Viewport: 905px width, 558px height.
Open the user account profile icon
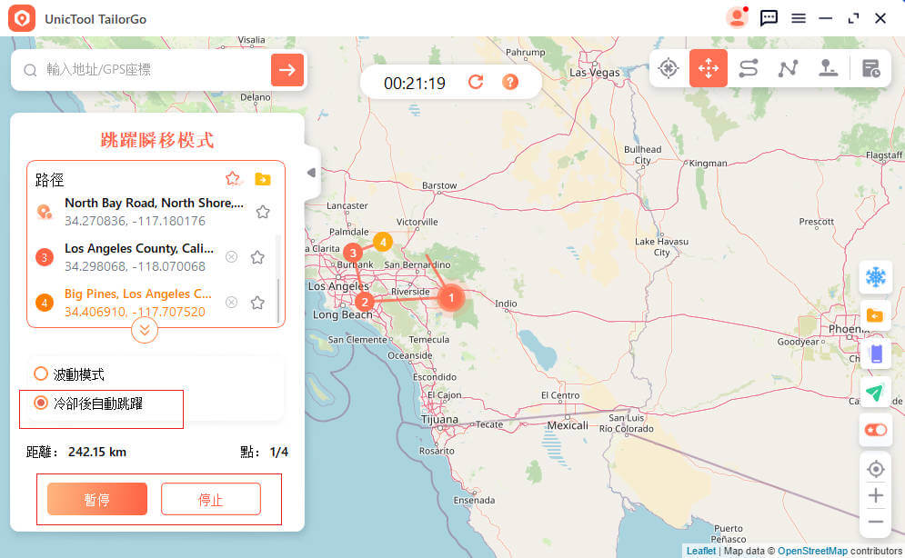tap(737, 18)
